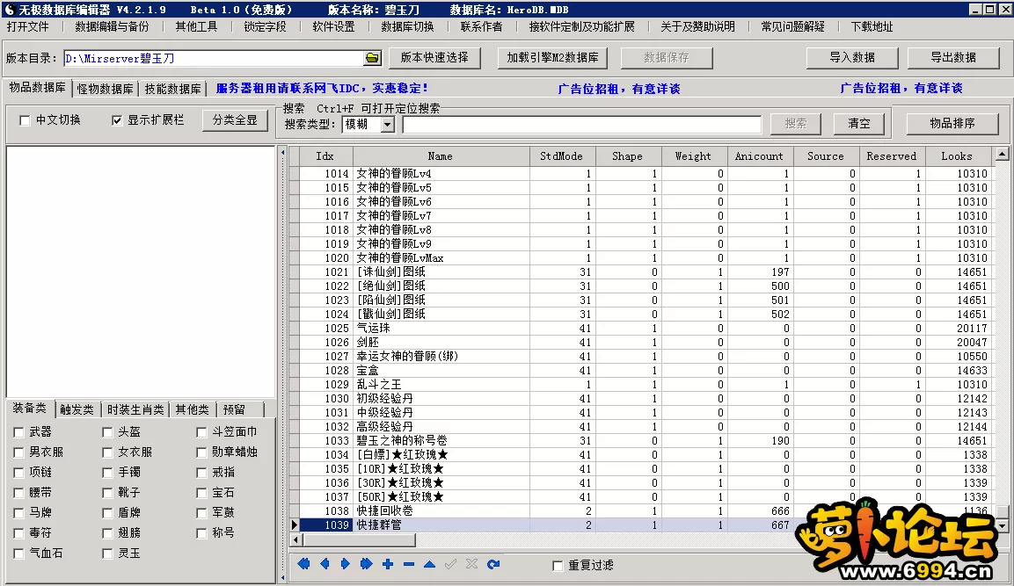The image size is (1014, 586).
Task: Click the app icon in title bar
Action: pyautogui.click(x=9, y=9)
